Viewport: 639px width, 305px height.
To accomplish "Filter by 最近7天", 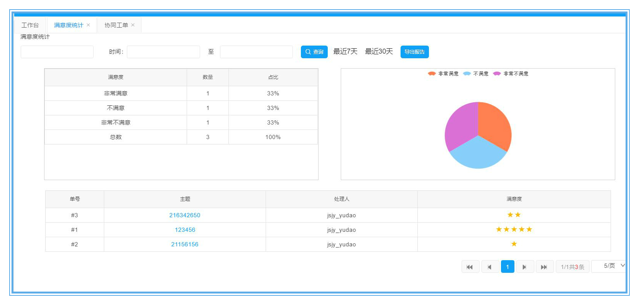I will [345, 52].
